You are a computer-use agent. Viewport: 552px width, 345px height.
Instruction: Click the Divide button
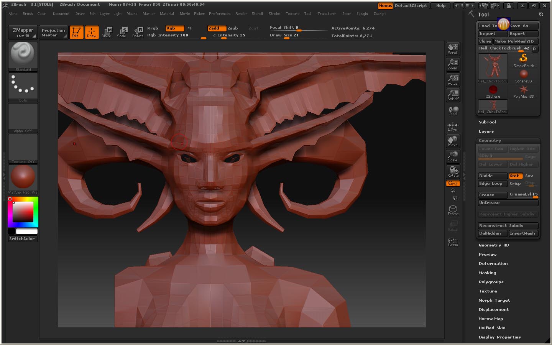492,176
